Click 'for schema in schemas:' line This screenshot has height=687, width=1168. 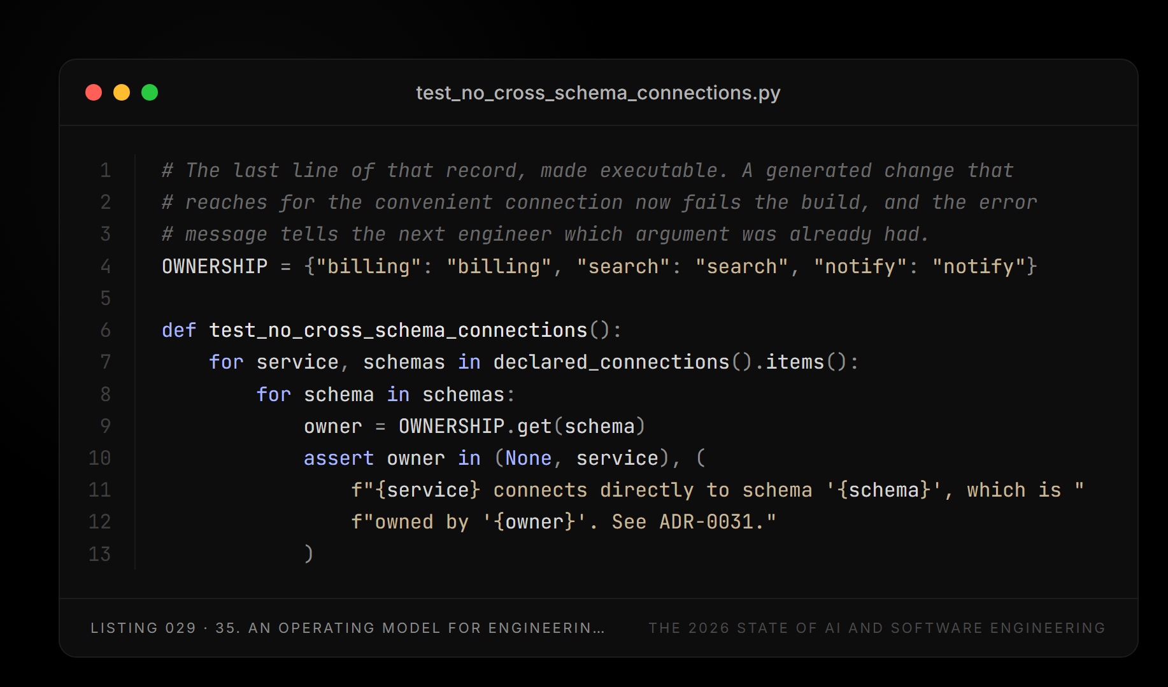[385, 394]
